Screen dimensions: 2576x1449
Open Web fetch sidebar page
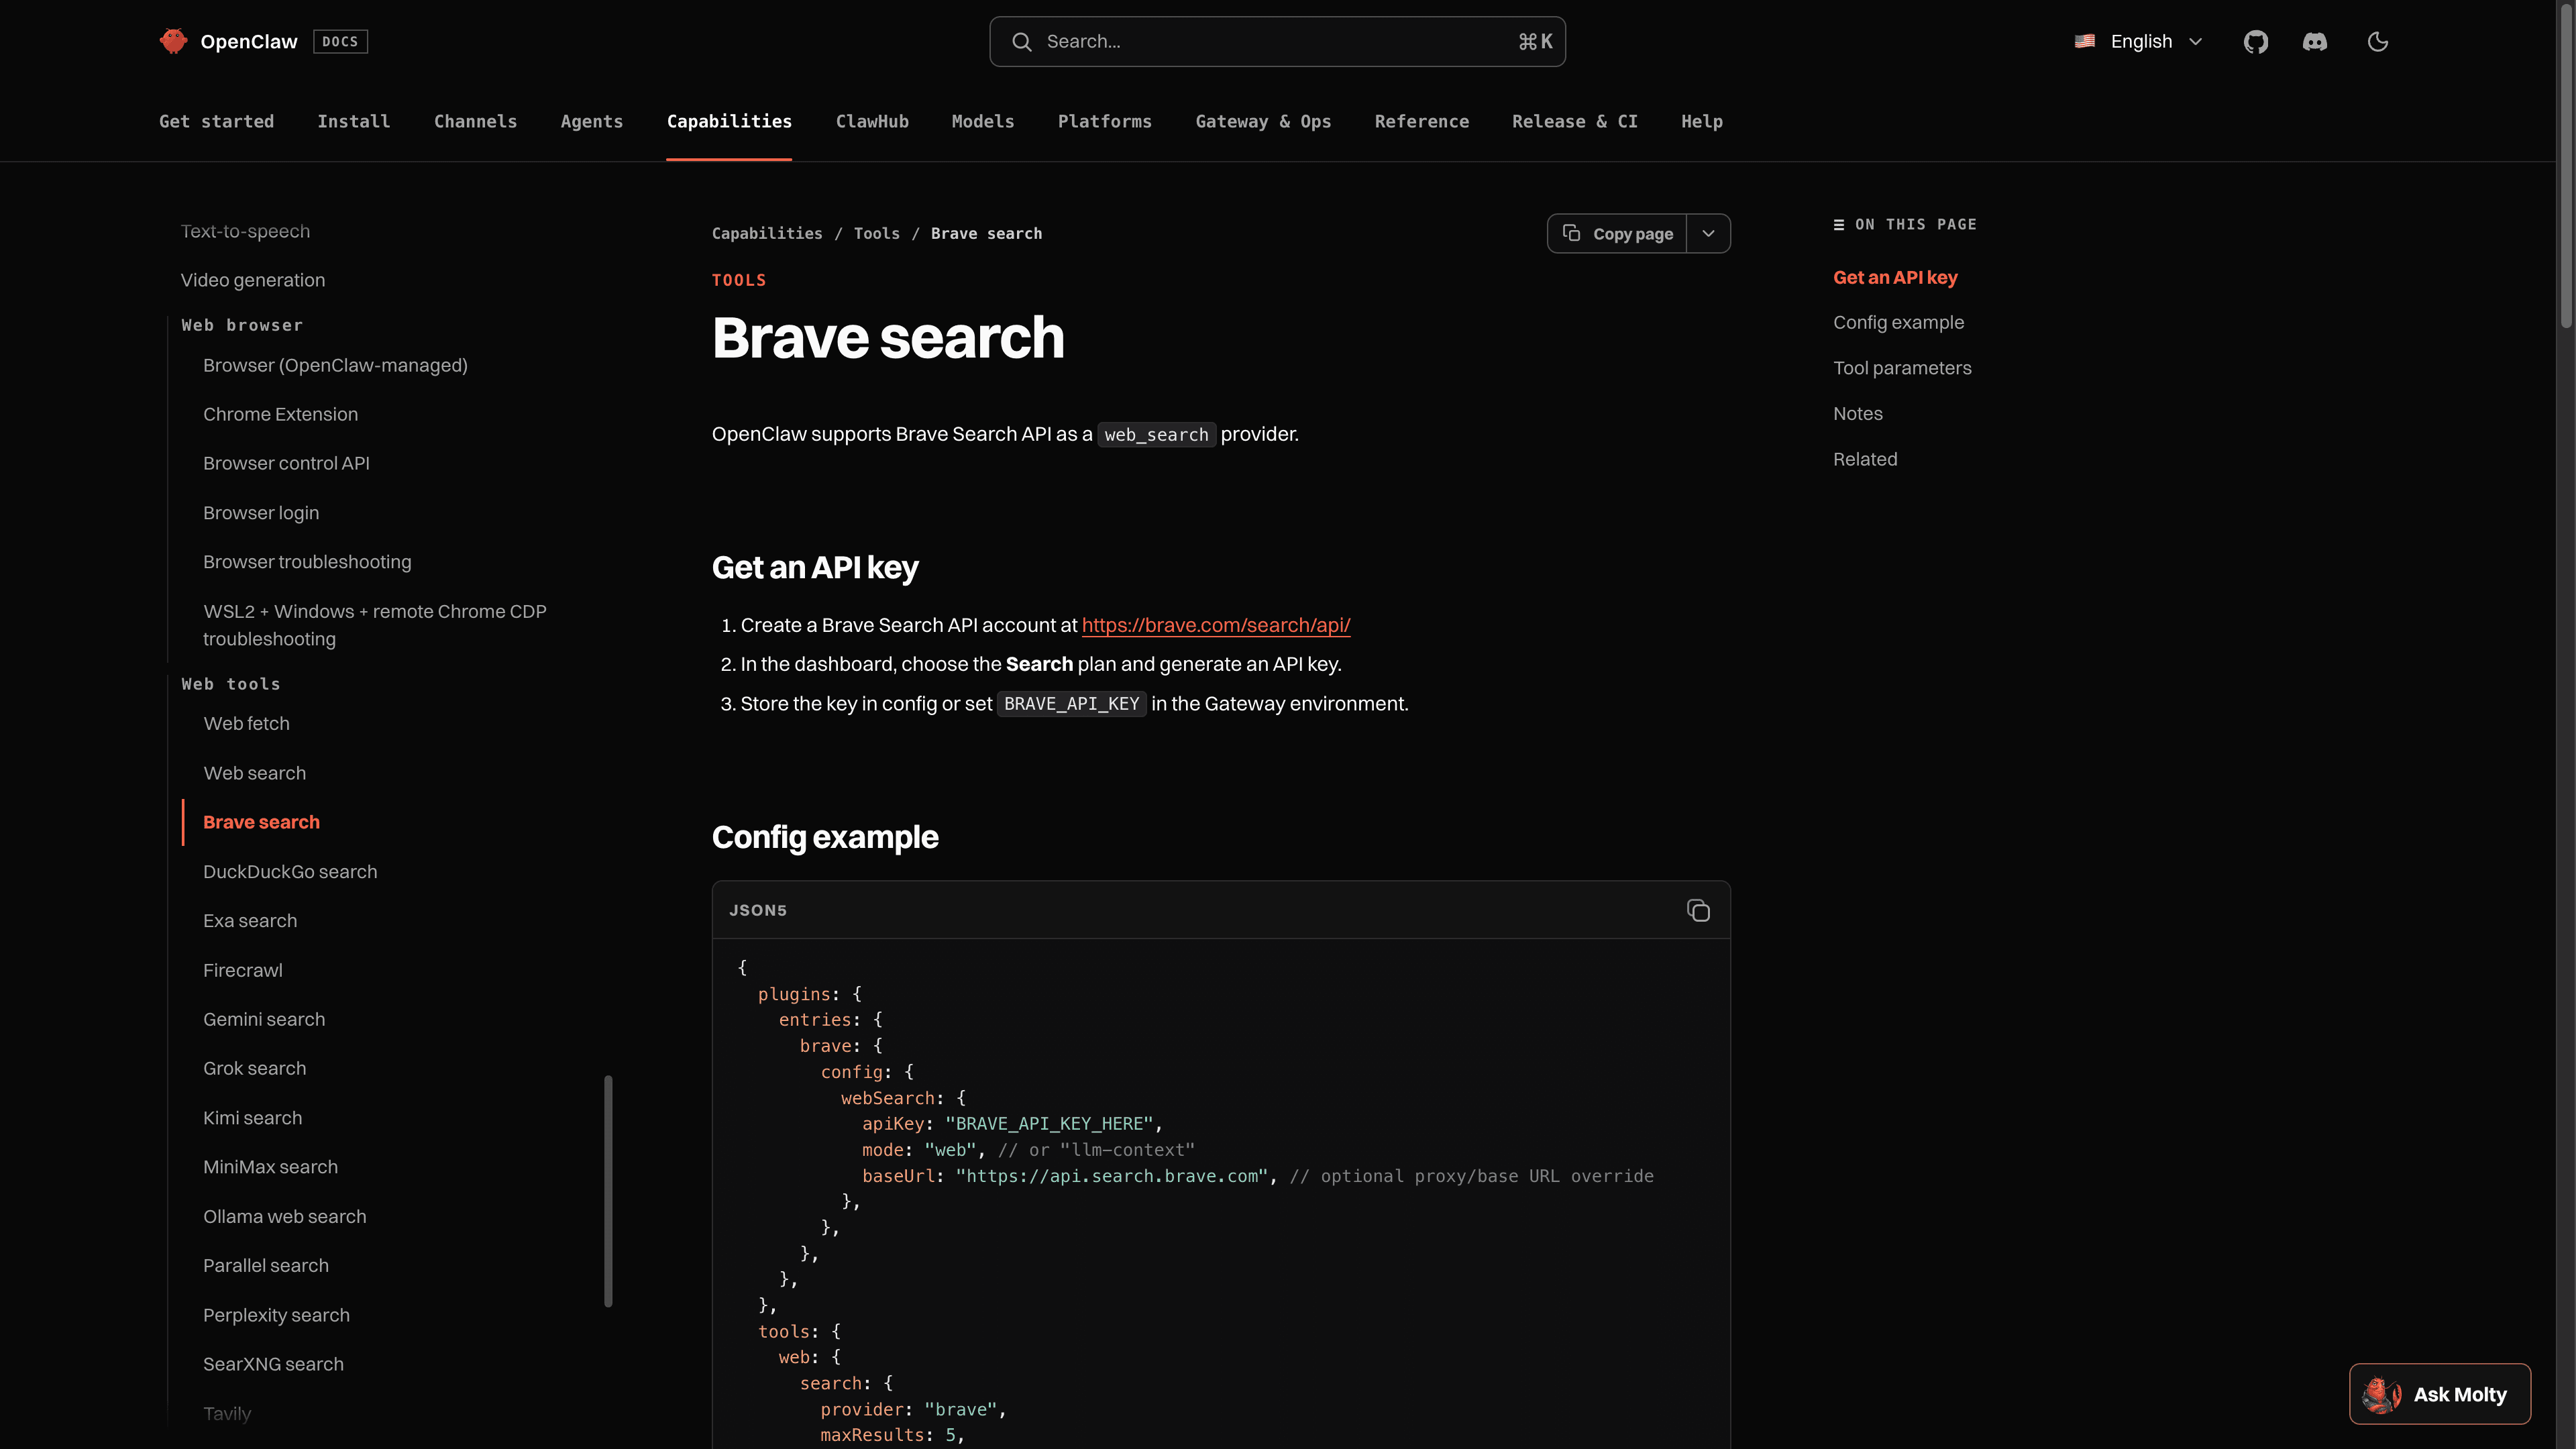point(246,723)
